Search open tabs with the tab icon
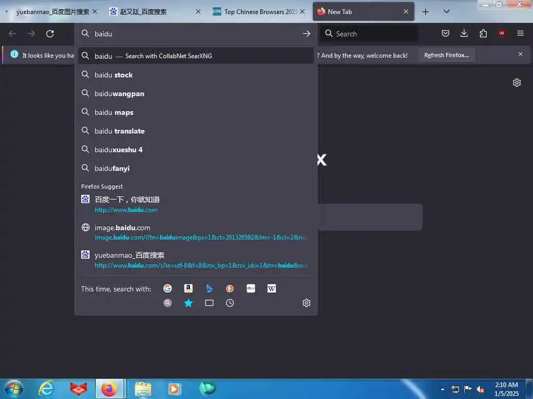 tap(209, 303)
